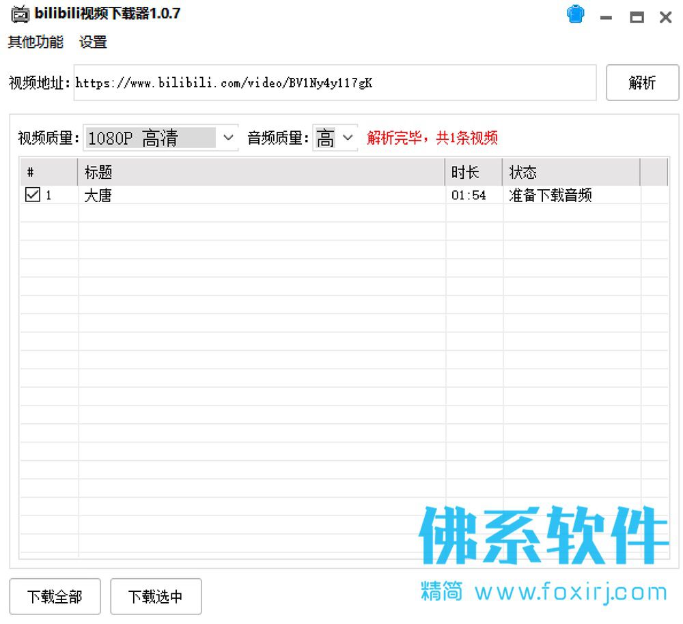Click the 标题 column header
Viewport: 683px width, 624px height.
261,172
